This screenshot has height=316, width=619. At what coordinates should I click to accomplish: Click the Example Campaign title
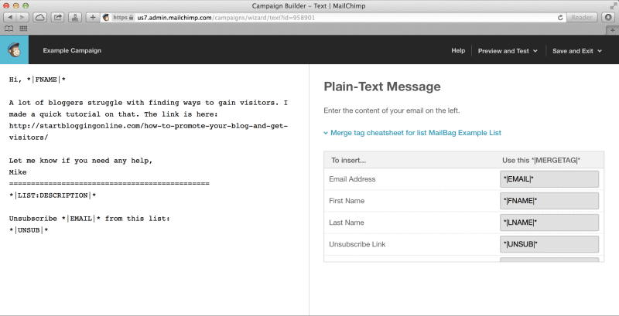(x=72, y=50)
